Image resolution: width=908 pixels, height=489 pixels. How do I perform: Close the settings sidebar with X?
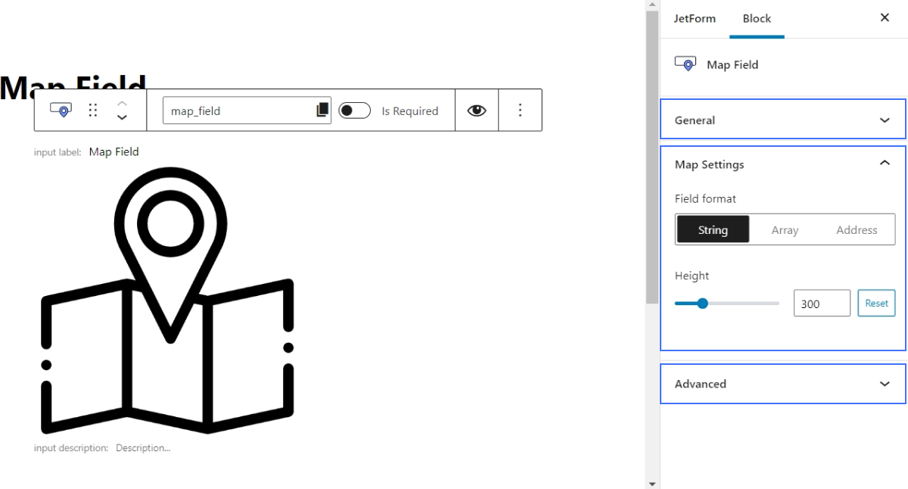[885, 18]
